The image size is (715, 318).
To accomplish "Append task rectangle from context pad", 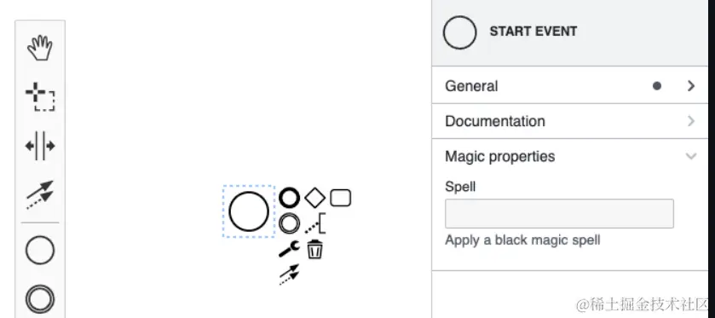I will click(340, 198).
